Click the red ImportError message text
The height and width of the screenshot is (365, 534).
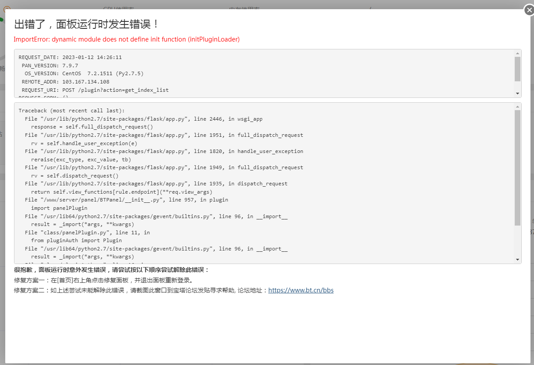(x=127, y=39)
